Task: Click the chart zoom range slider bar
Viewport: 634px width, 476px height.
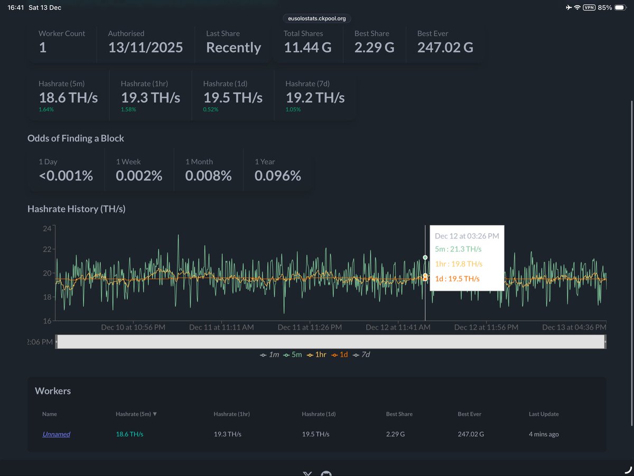Action: (x=331, y=342)
